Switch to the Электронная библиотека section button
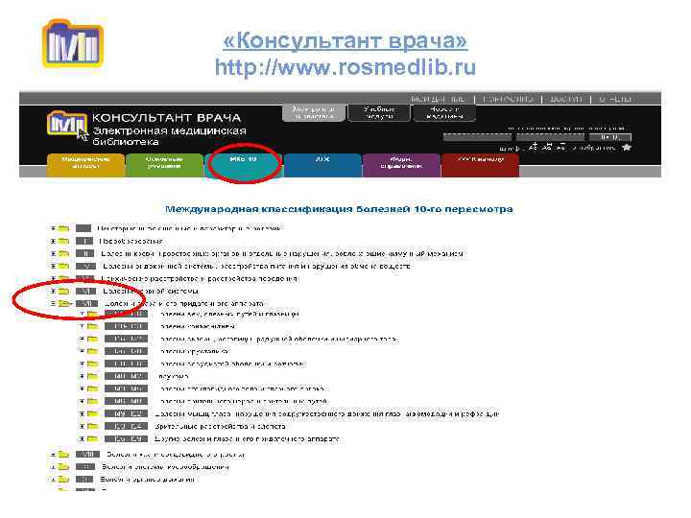 point(314,113)
